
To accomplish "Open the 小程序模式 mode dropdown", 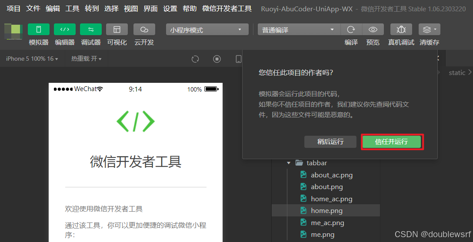I will [207, 29].
